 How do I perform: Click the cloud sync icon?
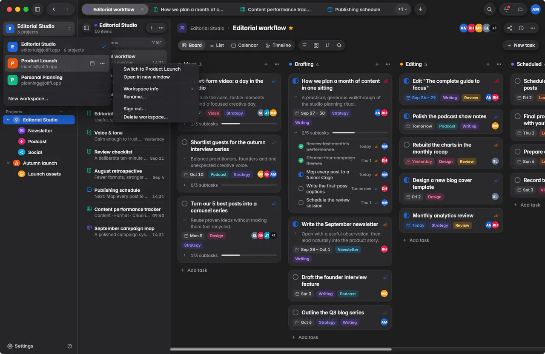coord(520,9)
